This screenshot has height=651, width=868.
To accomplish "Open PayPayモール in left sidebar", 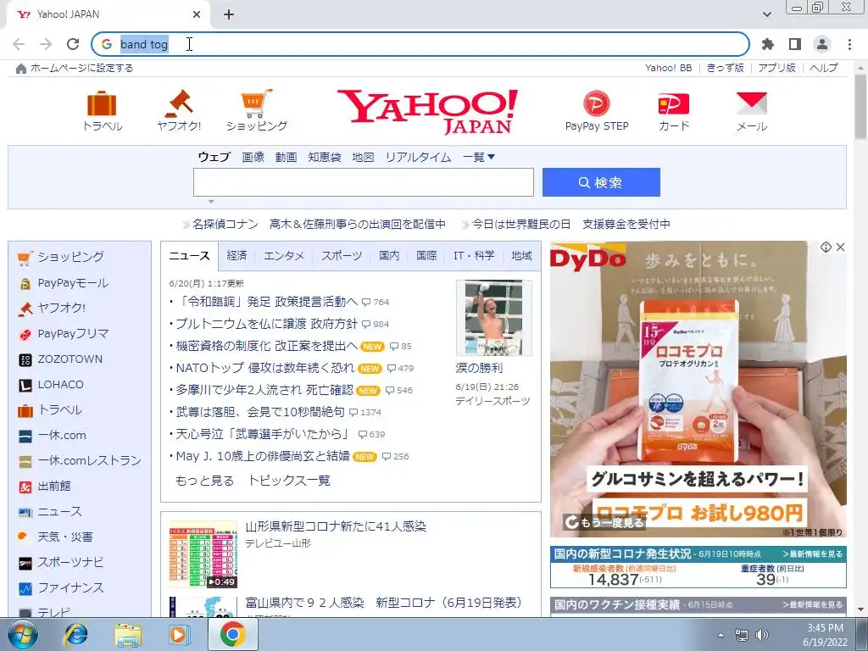I will point(73,283).
